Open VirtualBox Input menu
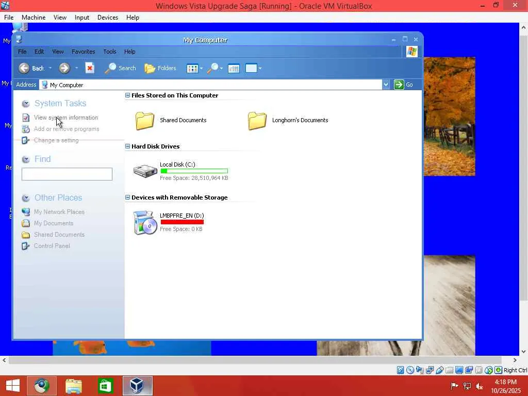 click(82, 18)
